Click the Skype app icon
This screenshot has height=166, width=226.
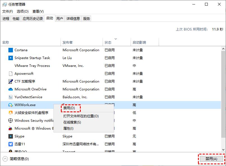11,136
